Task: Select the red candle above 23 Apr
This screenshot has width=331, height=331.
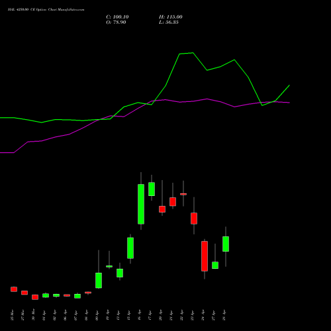Action: [x=194, y=218]
